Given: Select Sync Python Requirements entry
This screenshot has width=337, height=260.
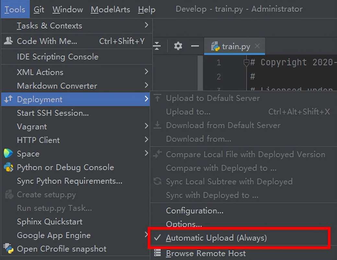Looking at the screenshot, I should 70,181.
